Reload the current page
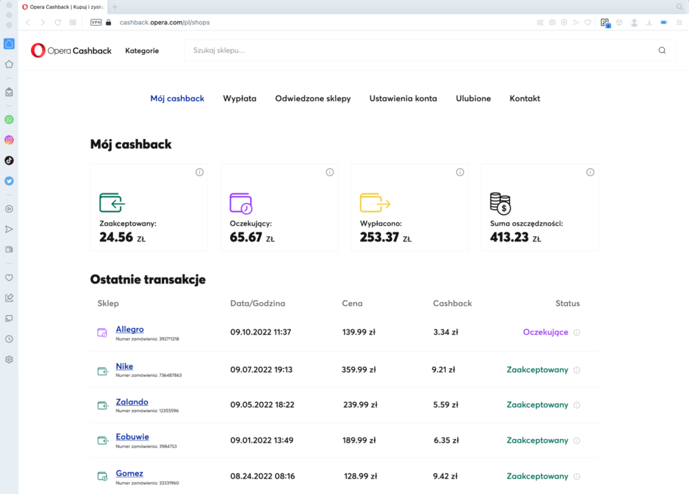This screenshot has height=494, width=689. point(58,23)
